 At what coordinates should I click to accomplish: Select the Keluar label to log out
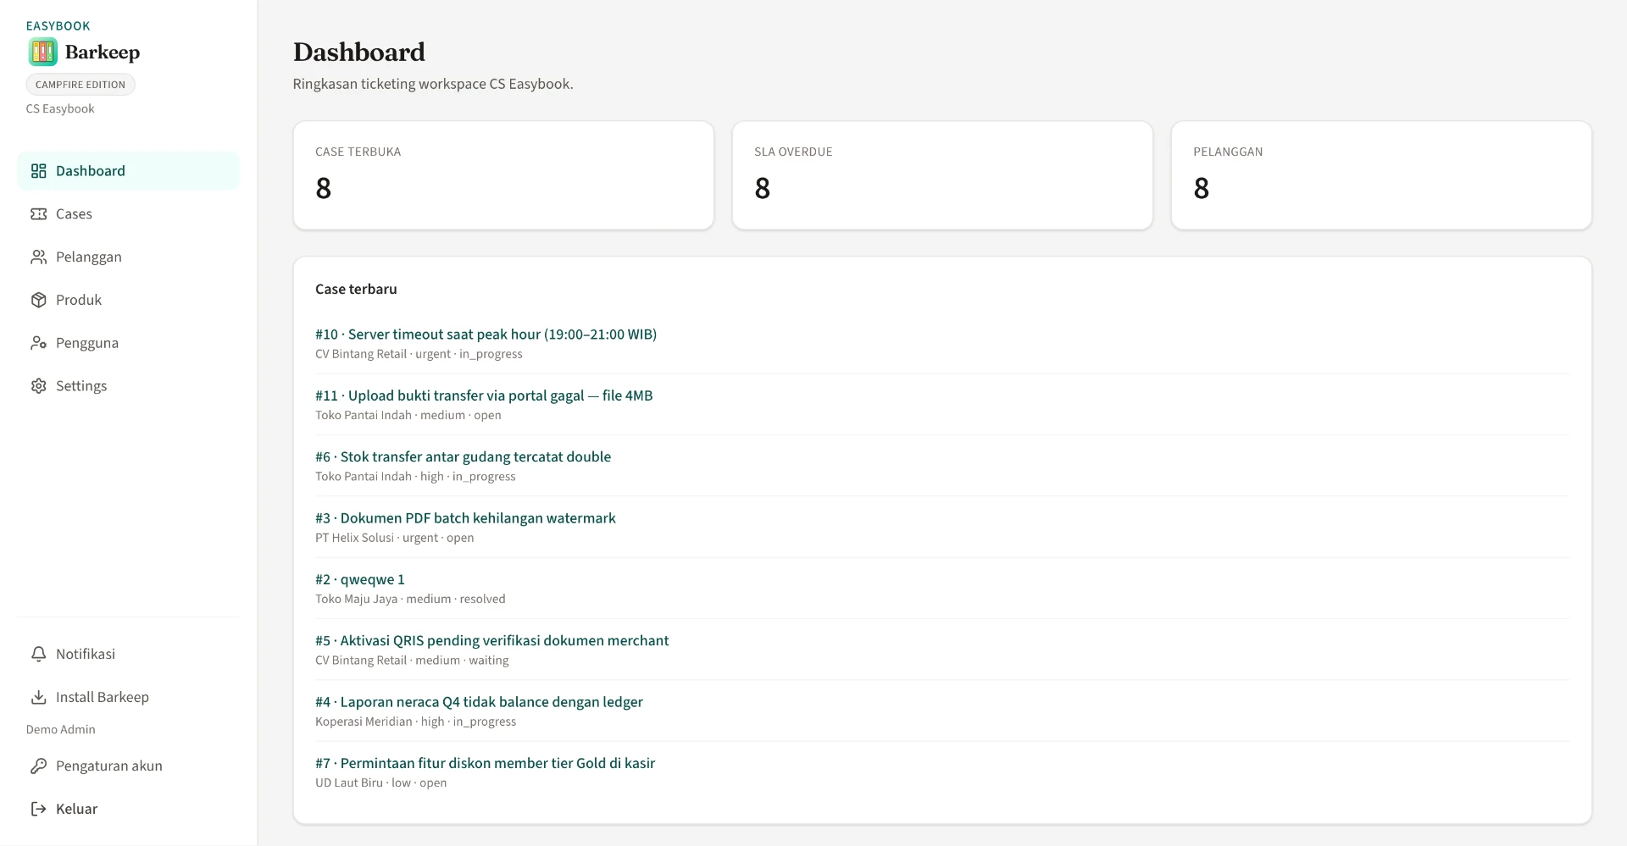[76, 809]
